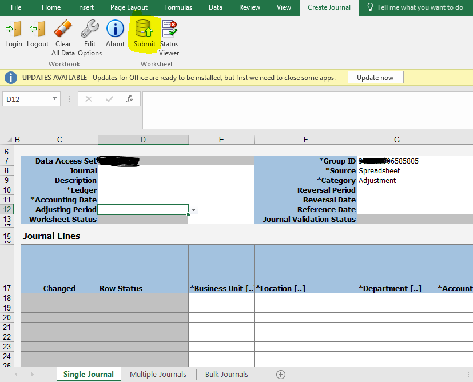Select the Bulk Journals sheet tab

(226, 374)
